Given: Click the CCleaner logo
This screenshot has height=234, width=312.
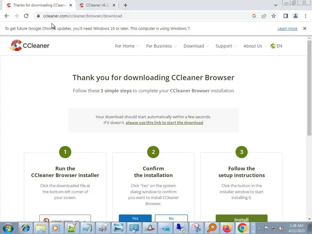Looking at the screenshot, I should tap(29, 45).
